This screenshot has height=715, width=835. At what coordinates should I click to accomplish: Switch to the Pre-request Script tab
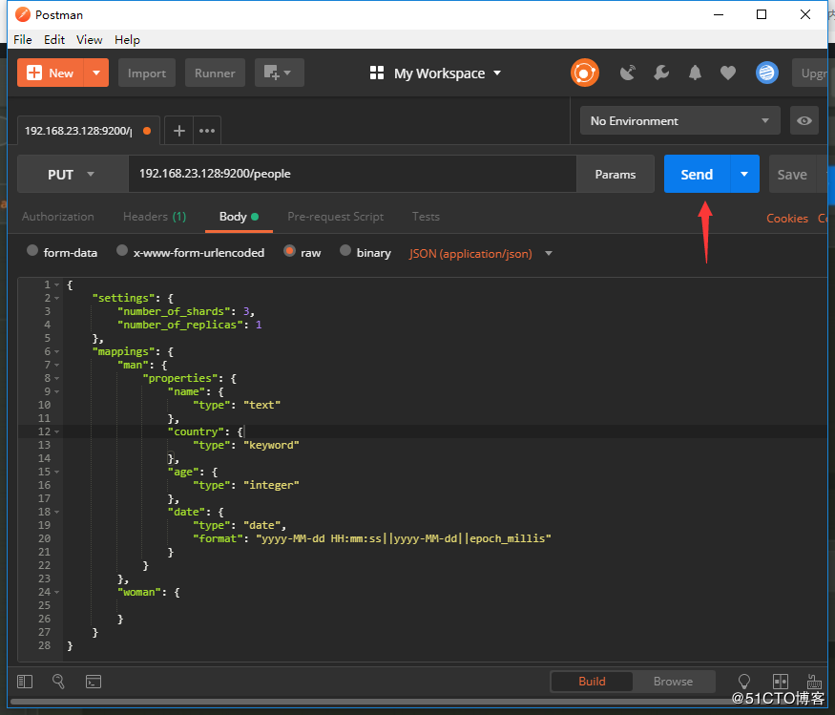[x=336, y=217]
